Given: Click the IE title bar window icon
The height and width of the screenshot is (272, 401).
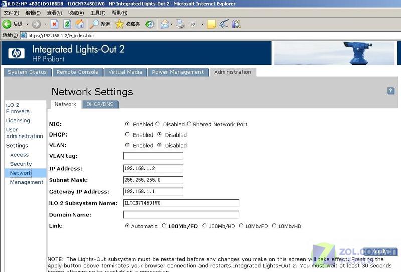Looking at the screenshot, I should click(x=4, y=4).
